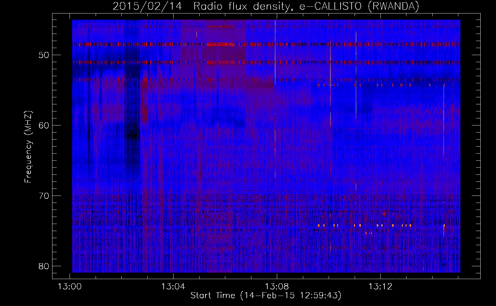
Task: Click the 'Start Time (14-Feb-15 12:59:43)' axis label
Action: tap(266, 295)
